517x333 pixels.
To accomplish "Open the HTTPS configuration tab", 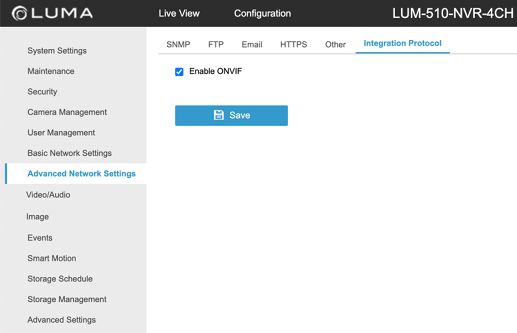I will 293,44.
